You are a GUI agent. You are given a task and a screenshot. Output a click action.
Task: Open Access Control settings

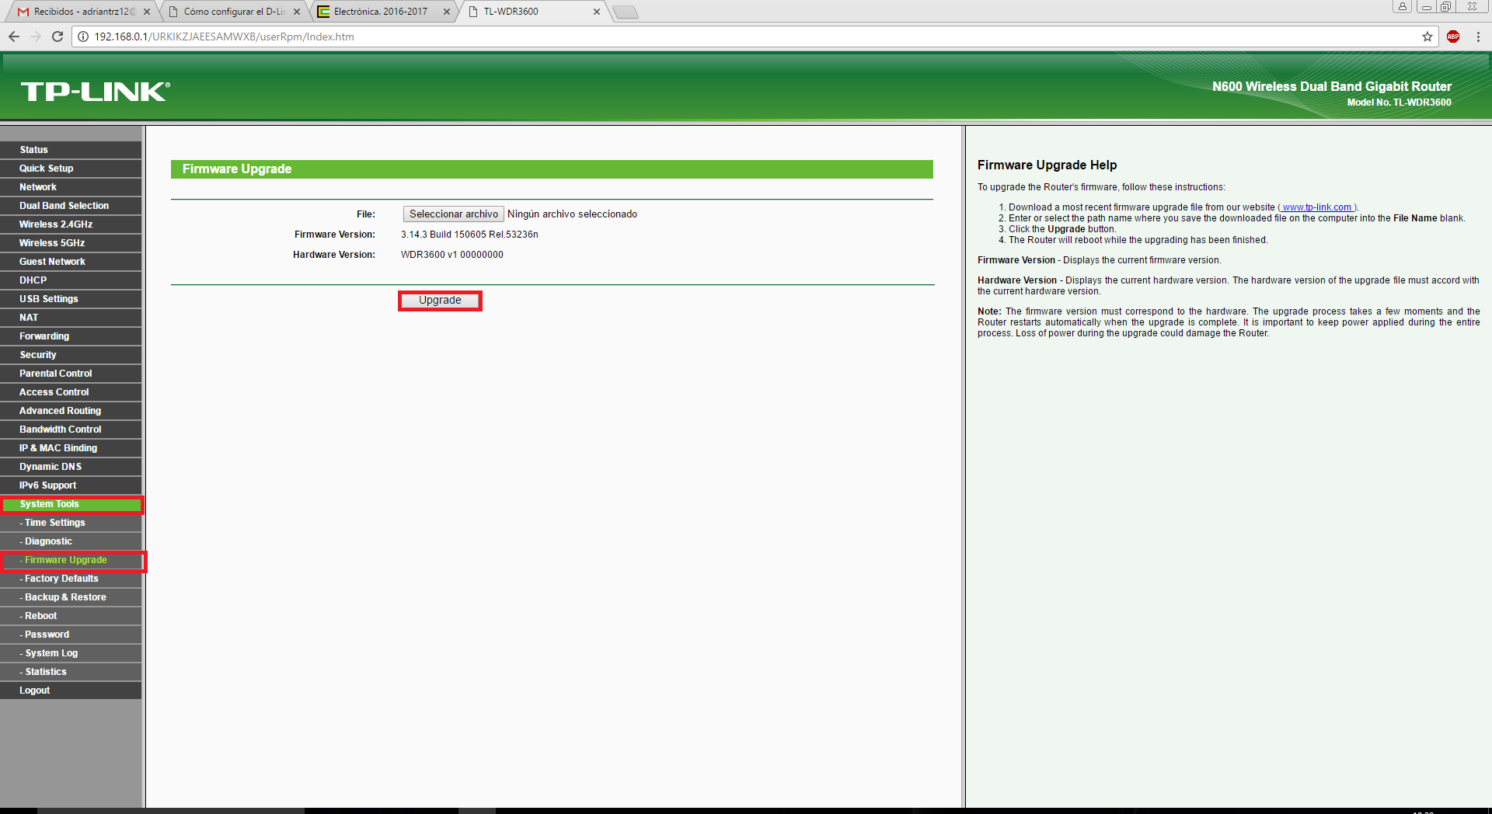71,392
